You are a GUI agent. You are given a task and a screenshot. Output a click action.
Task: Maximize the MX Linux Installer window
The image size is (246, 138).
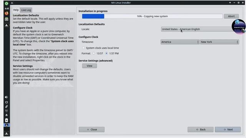coord(238,3)
